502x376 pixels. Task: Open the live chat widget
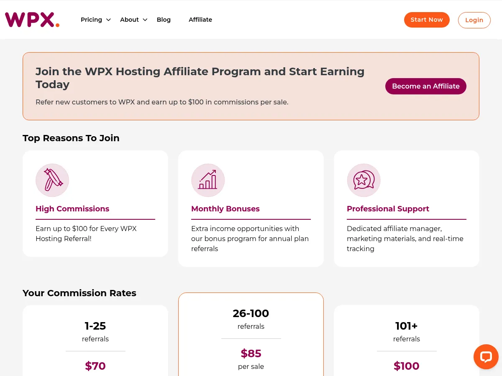click(x=486, y=356)
